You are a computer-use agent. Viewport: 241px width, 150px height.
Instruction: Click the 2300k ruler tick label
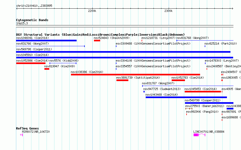[168, 11]
